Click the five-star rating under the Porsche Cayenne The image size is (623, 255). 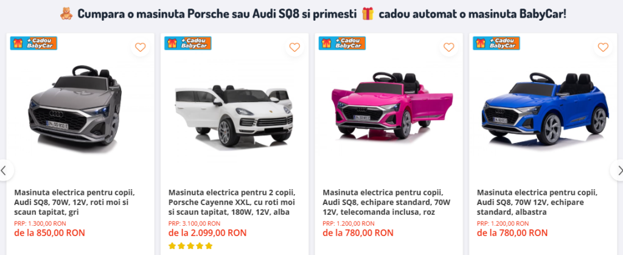point(190,246)
